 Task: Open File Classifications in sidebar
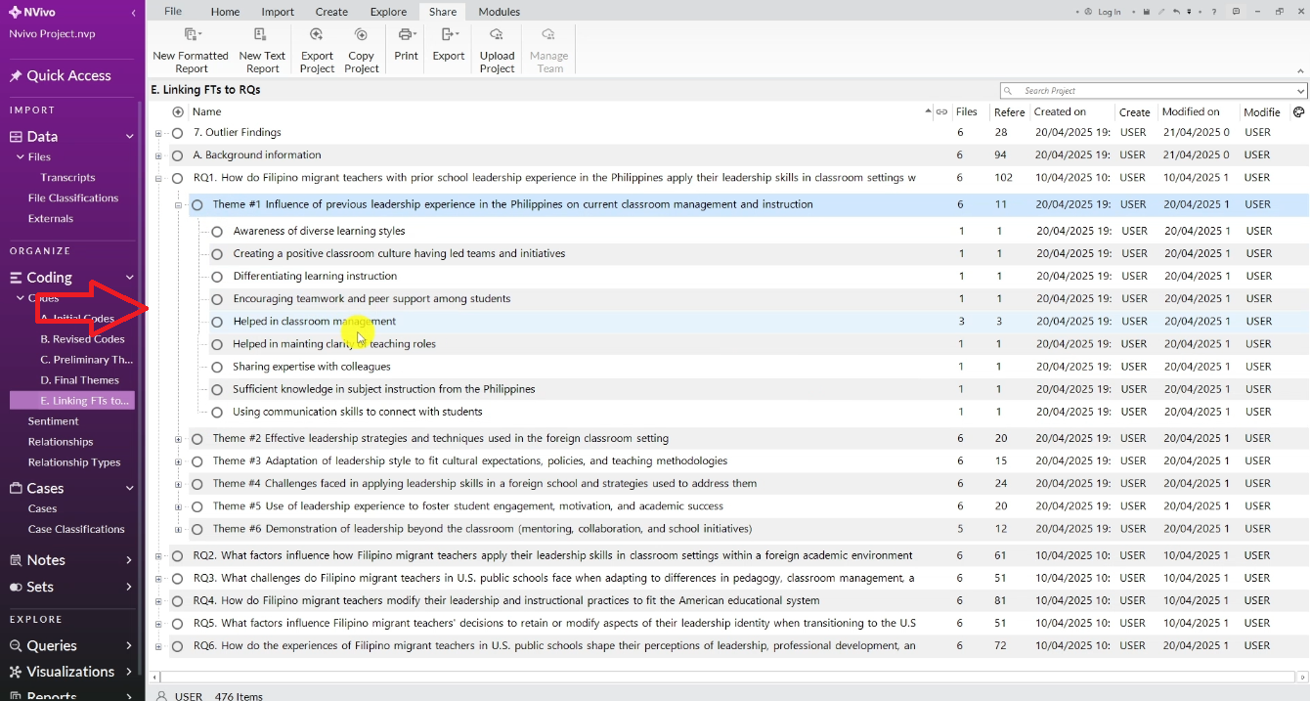pyautogui.click(x=73, y=198)
